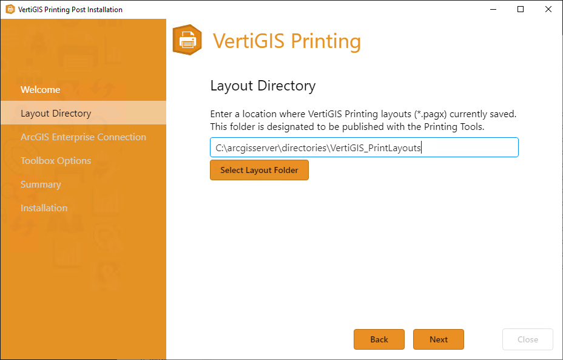Place cursor at end of the folder path
The image size is (563, 360).
[x=420, y=147]
